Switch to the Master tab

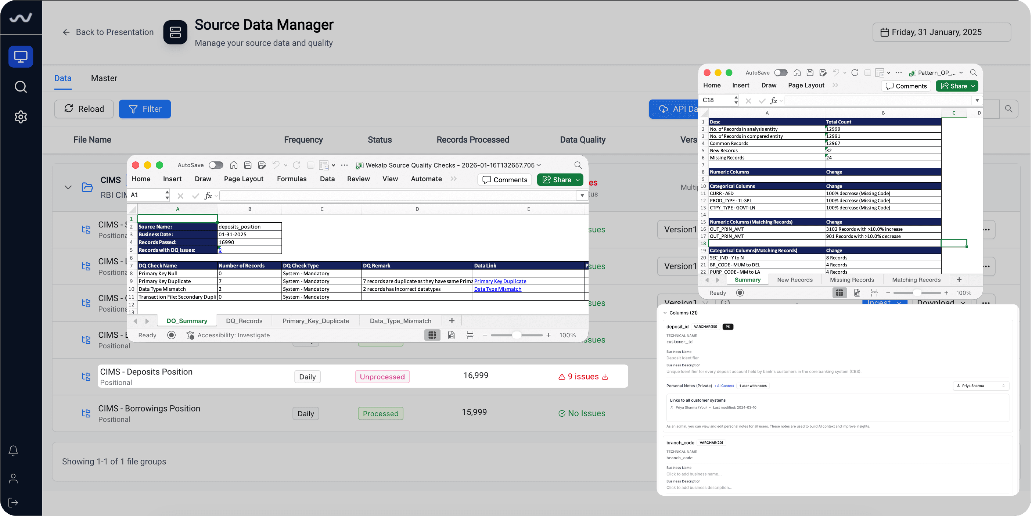pyautogui.click(x=104, y=78)
